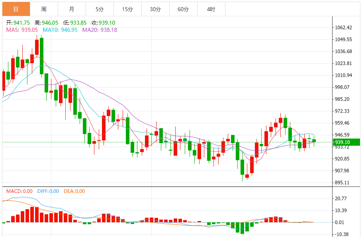Open the 15分 timeframe tab
362x237 pixels.
[128, 9]
